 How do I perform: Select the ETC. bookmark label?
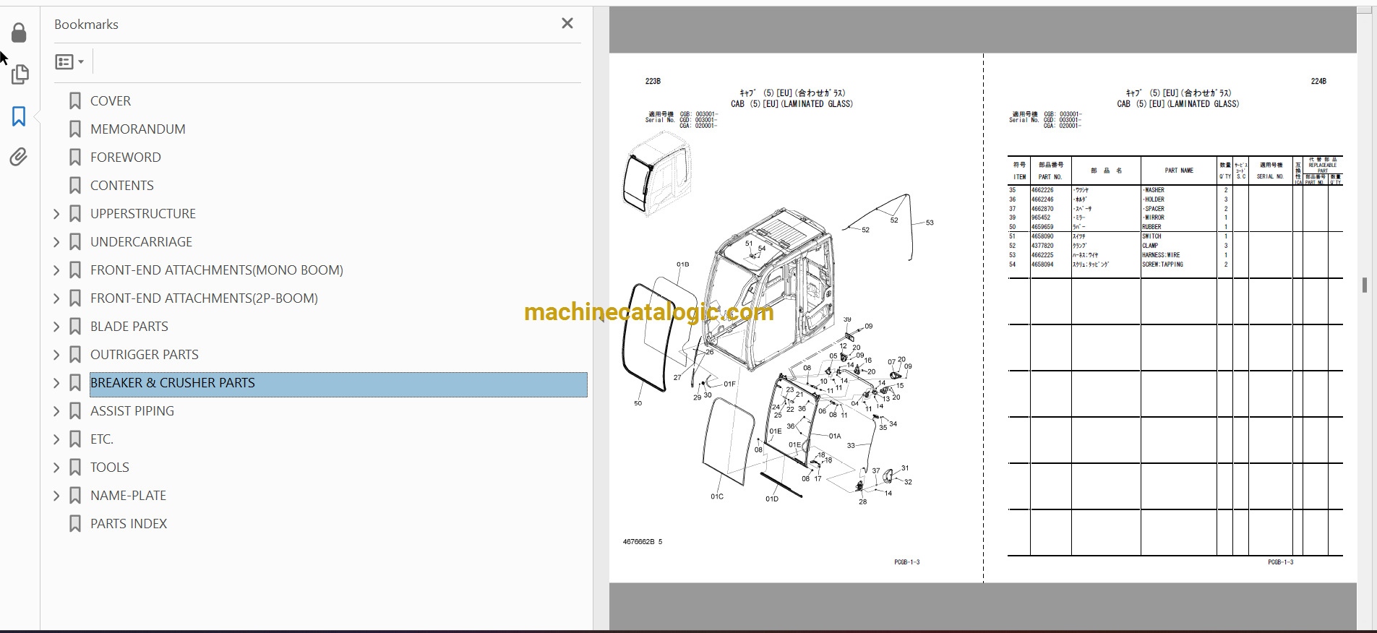[x=102, y=439]
